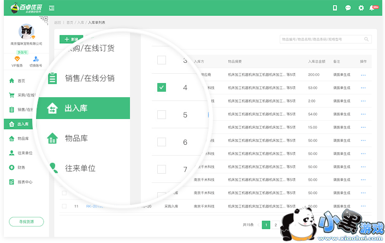
Task: Open the chat messages bubble icon
Action: tap(348, 8)
